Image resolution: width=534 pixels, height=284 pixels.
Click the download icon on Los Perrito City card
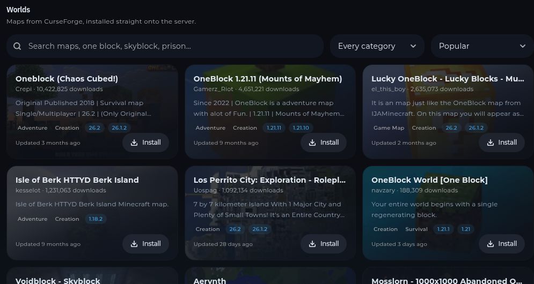(x=312, y=244)
